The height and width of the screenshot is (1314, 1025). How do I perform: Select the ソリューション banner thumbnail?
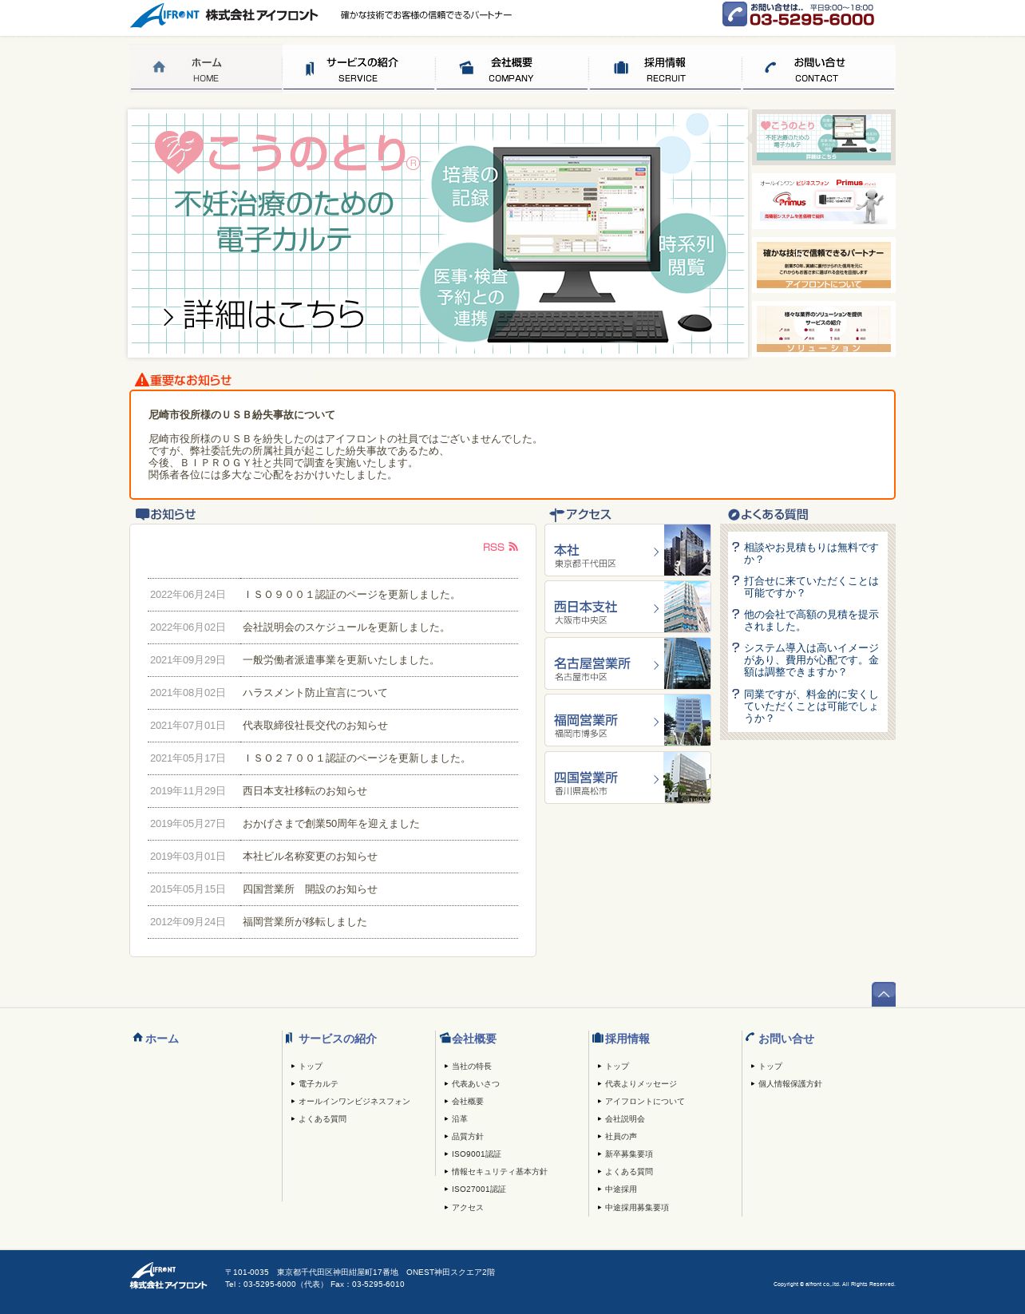(x=824, y=329)
